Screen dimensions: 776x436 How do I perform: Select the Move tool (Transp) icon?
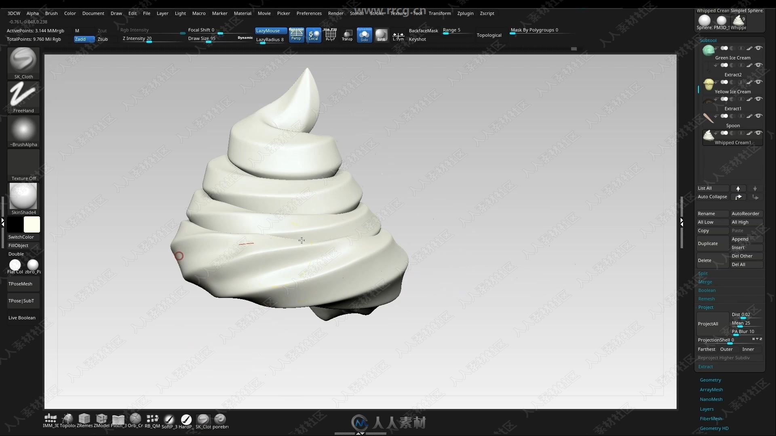tap(347, 34)
